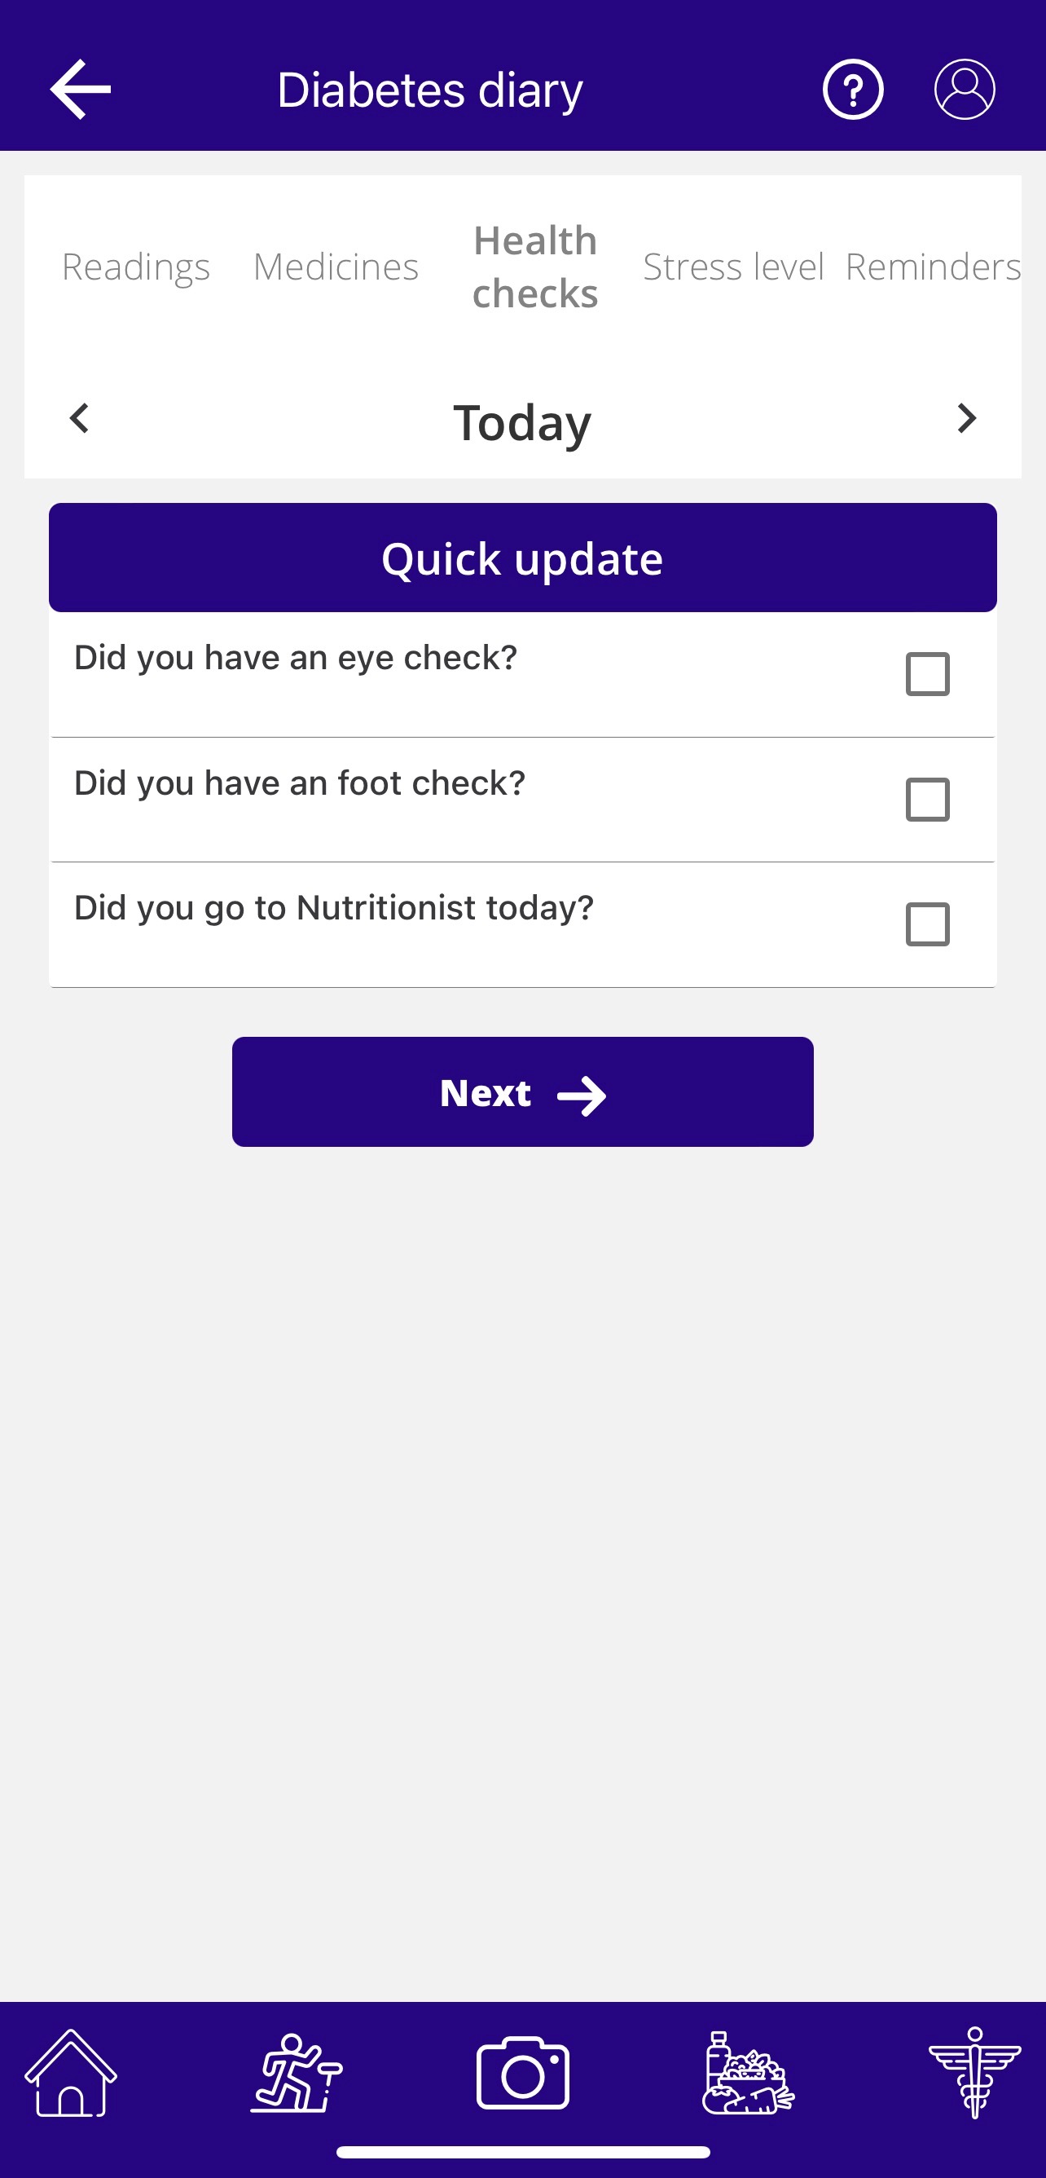Open the help question mark icon

852,89
